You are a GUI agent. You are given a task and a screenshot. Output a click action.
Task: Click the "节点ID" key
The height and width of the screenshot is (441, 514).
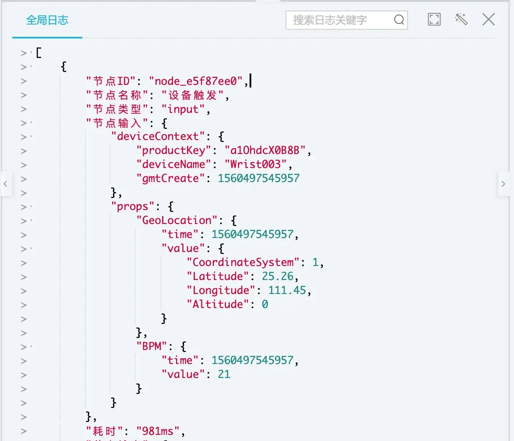click(111, 81)
